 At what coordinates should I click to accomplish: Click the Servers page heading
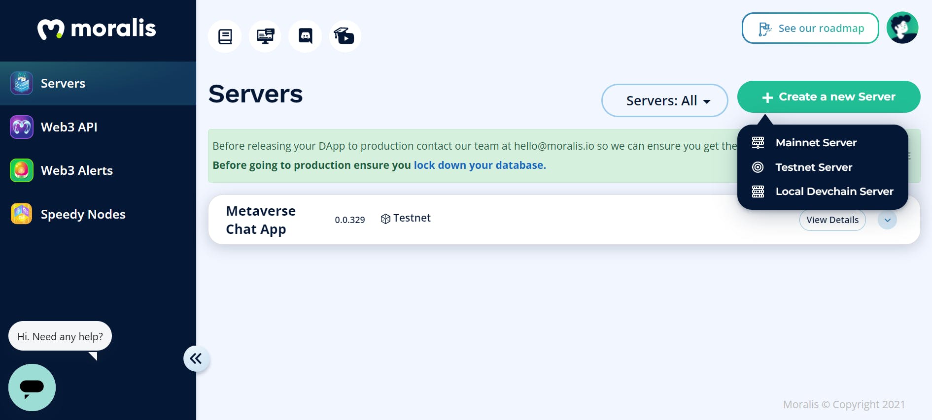255,94
